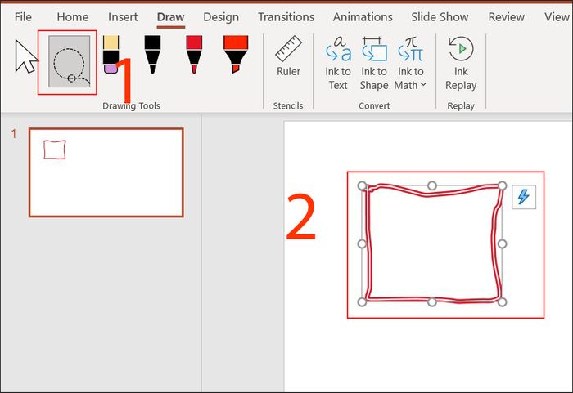Switch to the Review tab
The height and width of the screenshot is (393, 573).
pyautogui.click(x=507, y=17)
